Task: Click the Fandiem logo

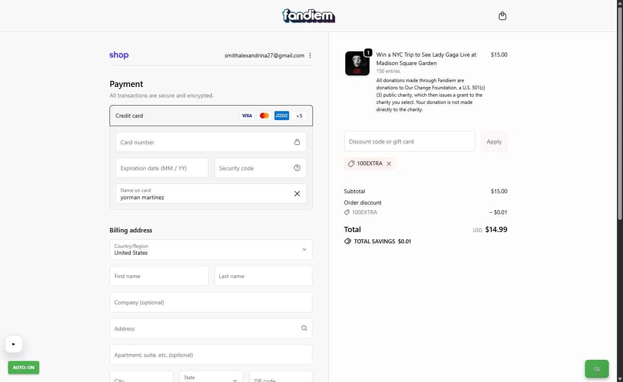Action: pyautogui.click(x=308, y=16)
